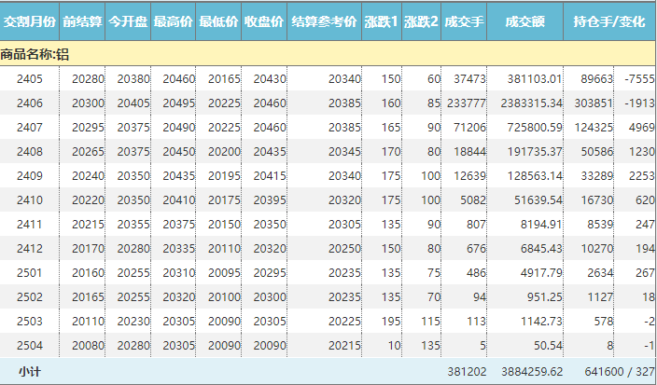Click the 交割月份 column header
The height and width of the screenshot is (385, 657).
[x=29, y=21]
